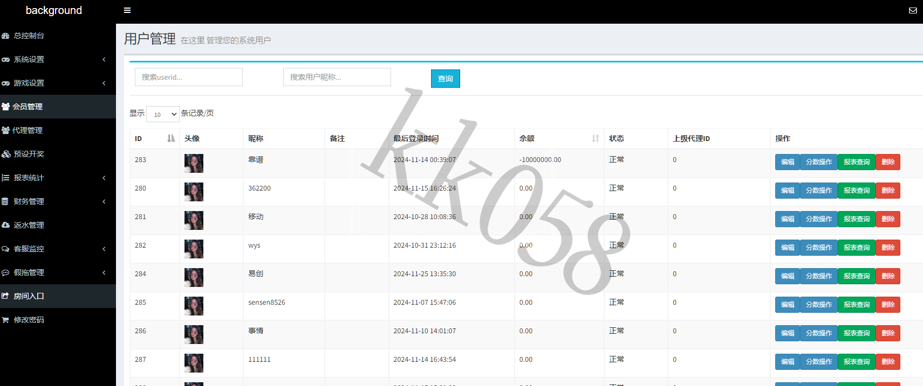This screenshot has height=386, width=923.
Task: Focus the 搜索用户昵称 search field
Action: tap(337, 77)
